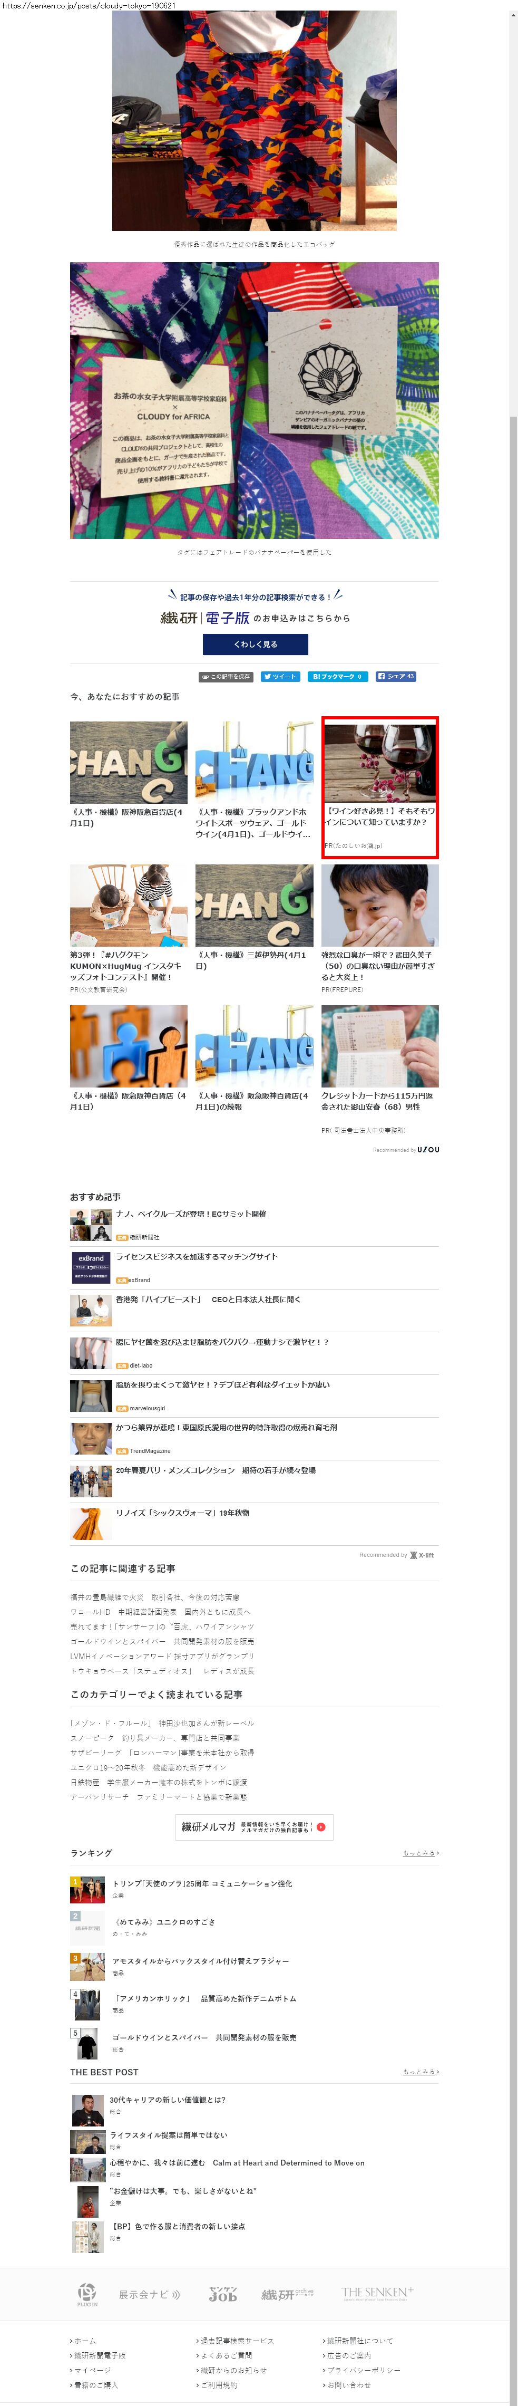Image resolution: width=518 pixels, height=2406 pixels.
Task: Click the 繊研メルマガ banner arrow
Action: coord(321,1827)
